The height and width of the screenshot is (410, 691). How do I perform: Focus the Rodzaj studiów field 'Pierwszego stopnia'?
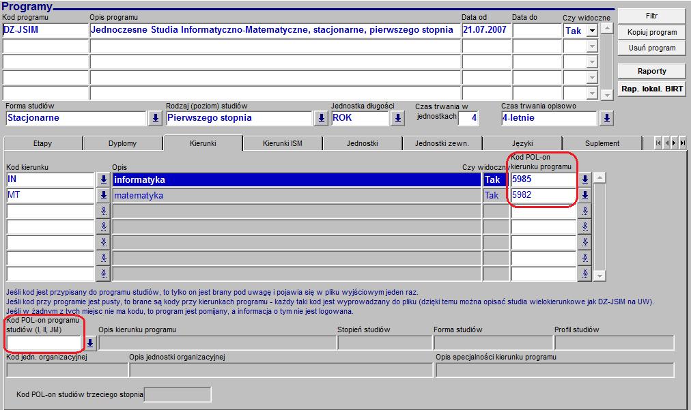pyautogui.click(x=239, y=118)
